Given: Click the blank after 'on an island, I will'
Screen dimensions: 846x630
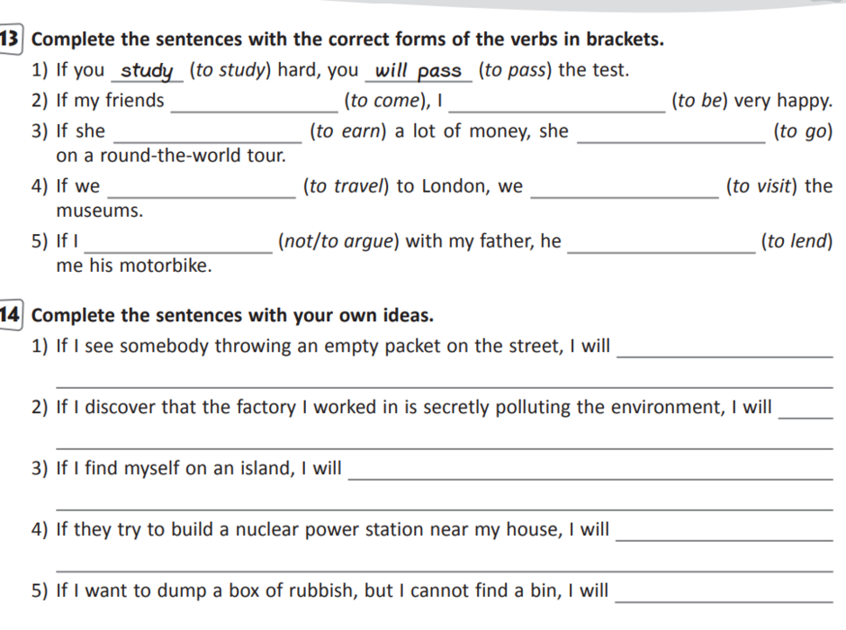Looking at the screenshot, I should point(589,471).
